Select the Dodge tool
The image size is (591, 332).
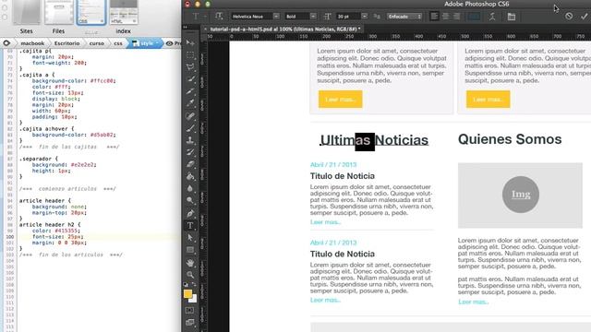click(x=190, y=200)
